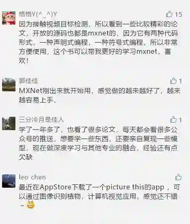Image resolution: width=190 pixels, height=224 pixels.
Task: Select comment starting with MXNet刚出来就开始用
Action: (100, 95)
